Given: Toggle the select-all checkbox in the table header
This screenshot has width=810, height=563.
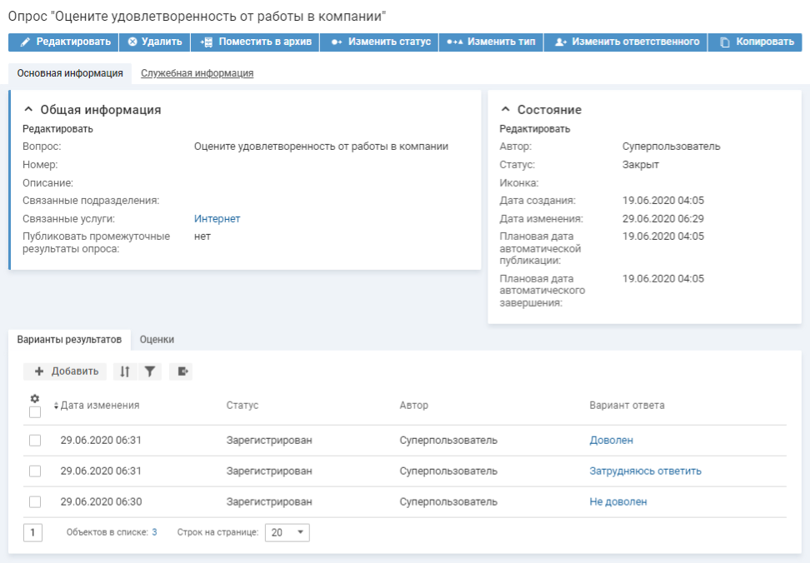Looking at the screenshot, I should point(35,412).
